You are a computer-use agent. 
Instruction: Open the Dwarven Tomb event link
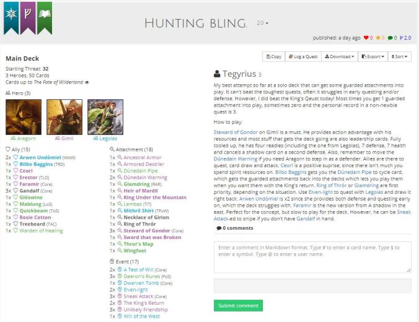click(x=141, y=283)
